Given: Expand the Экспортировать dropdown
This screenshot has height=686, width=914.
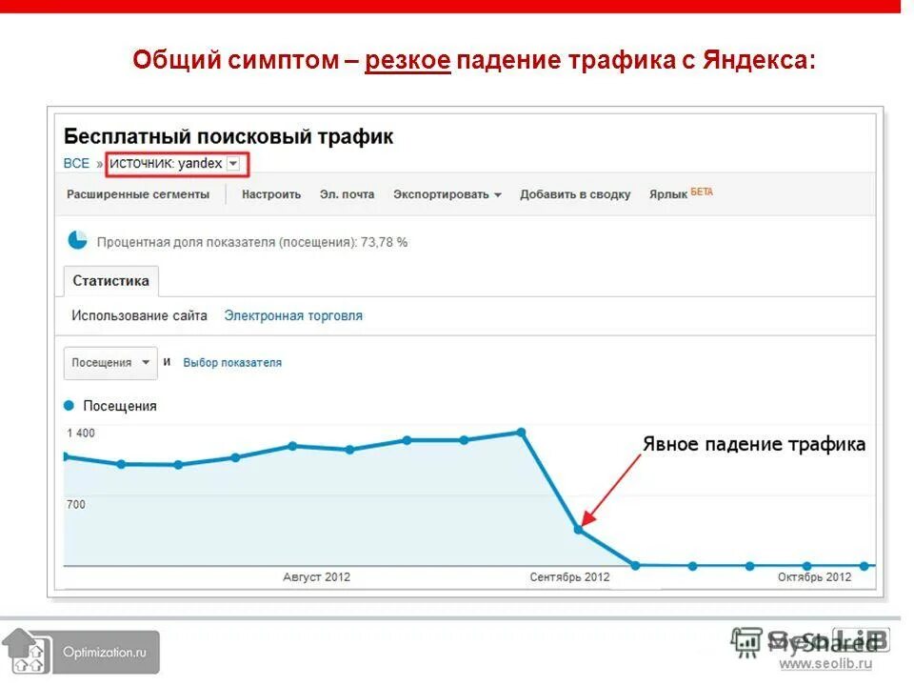Looking at the screenshot, I should point(447,194).
